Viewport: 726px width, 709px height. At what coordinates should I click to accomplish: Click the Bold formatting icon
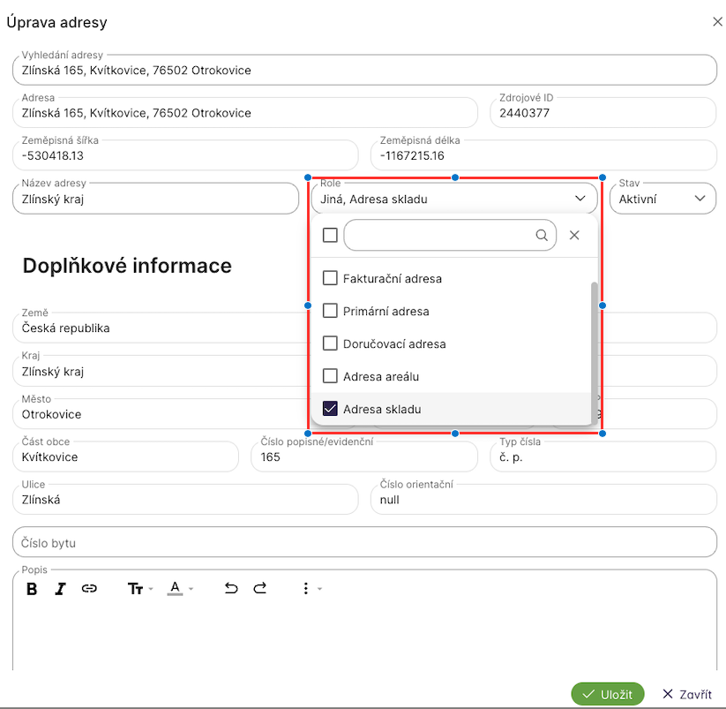pyautogui.click(x=32, y=589)
